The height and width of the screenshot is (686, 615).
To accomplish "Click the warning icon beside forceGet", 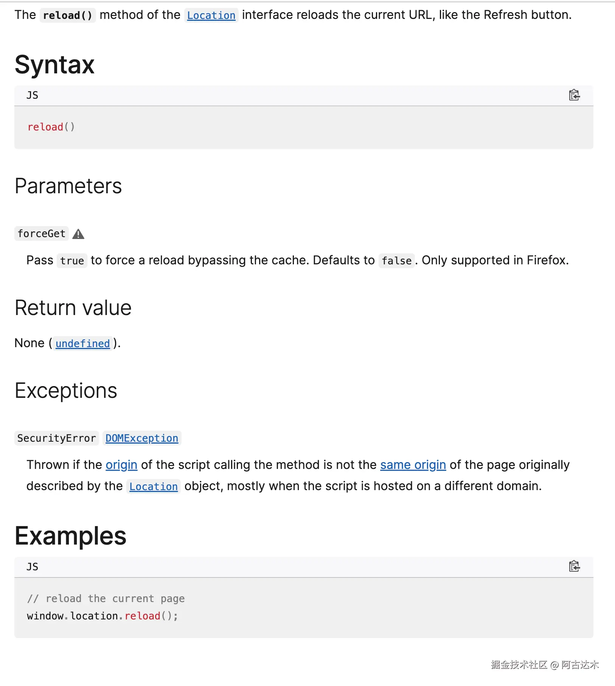I will 78,234.
